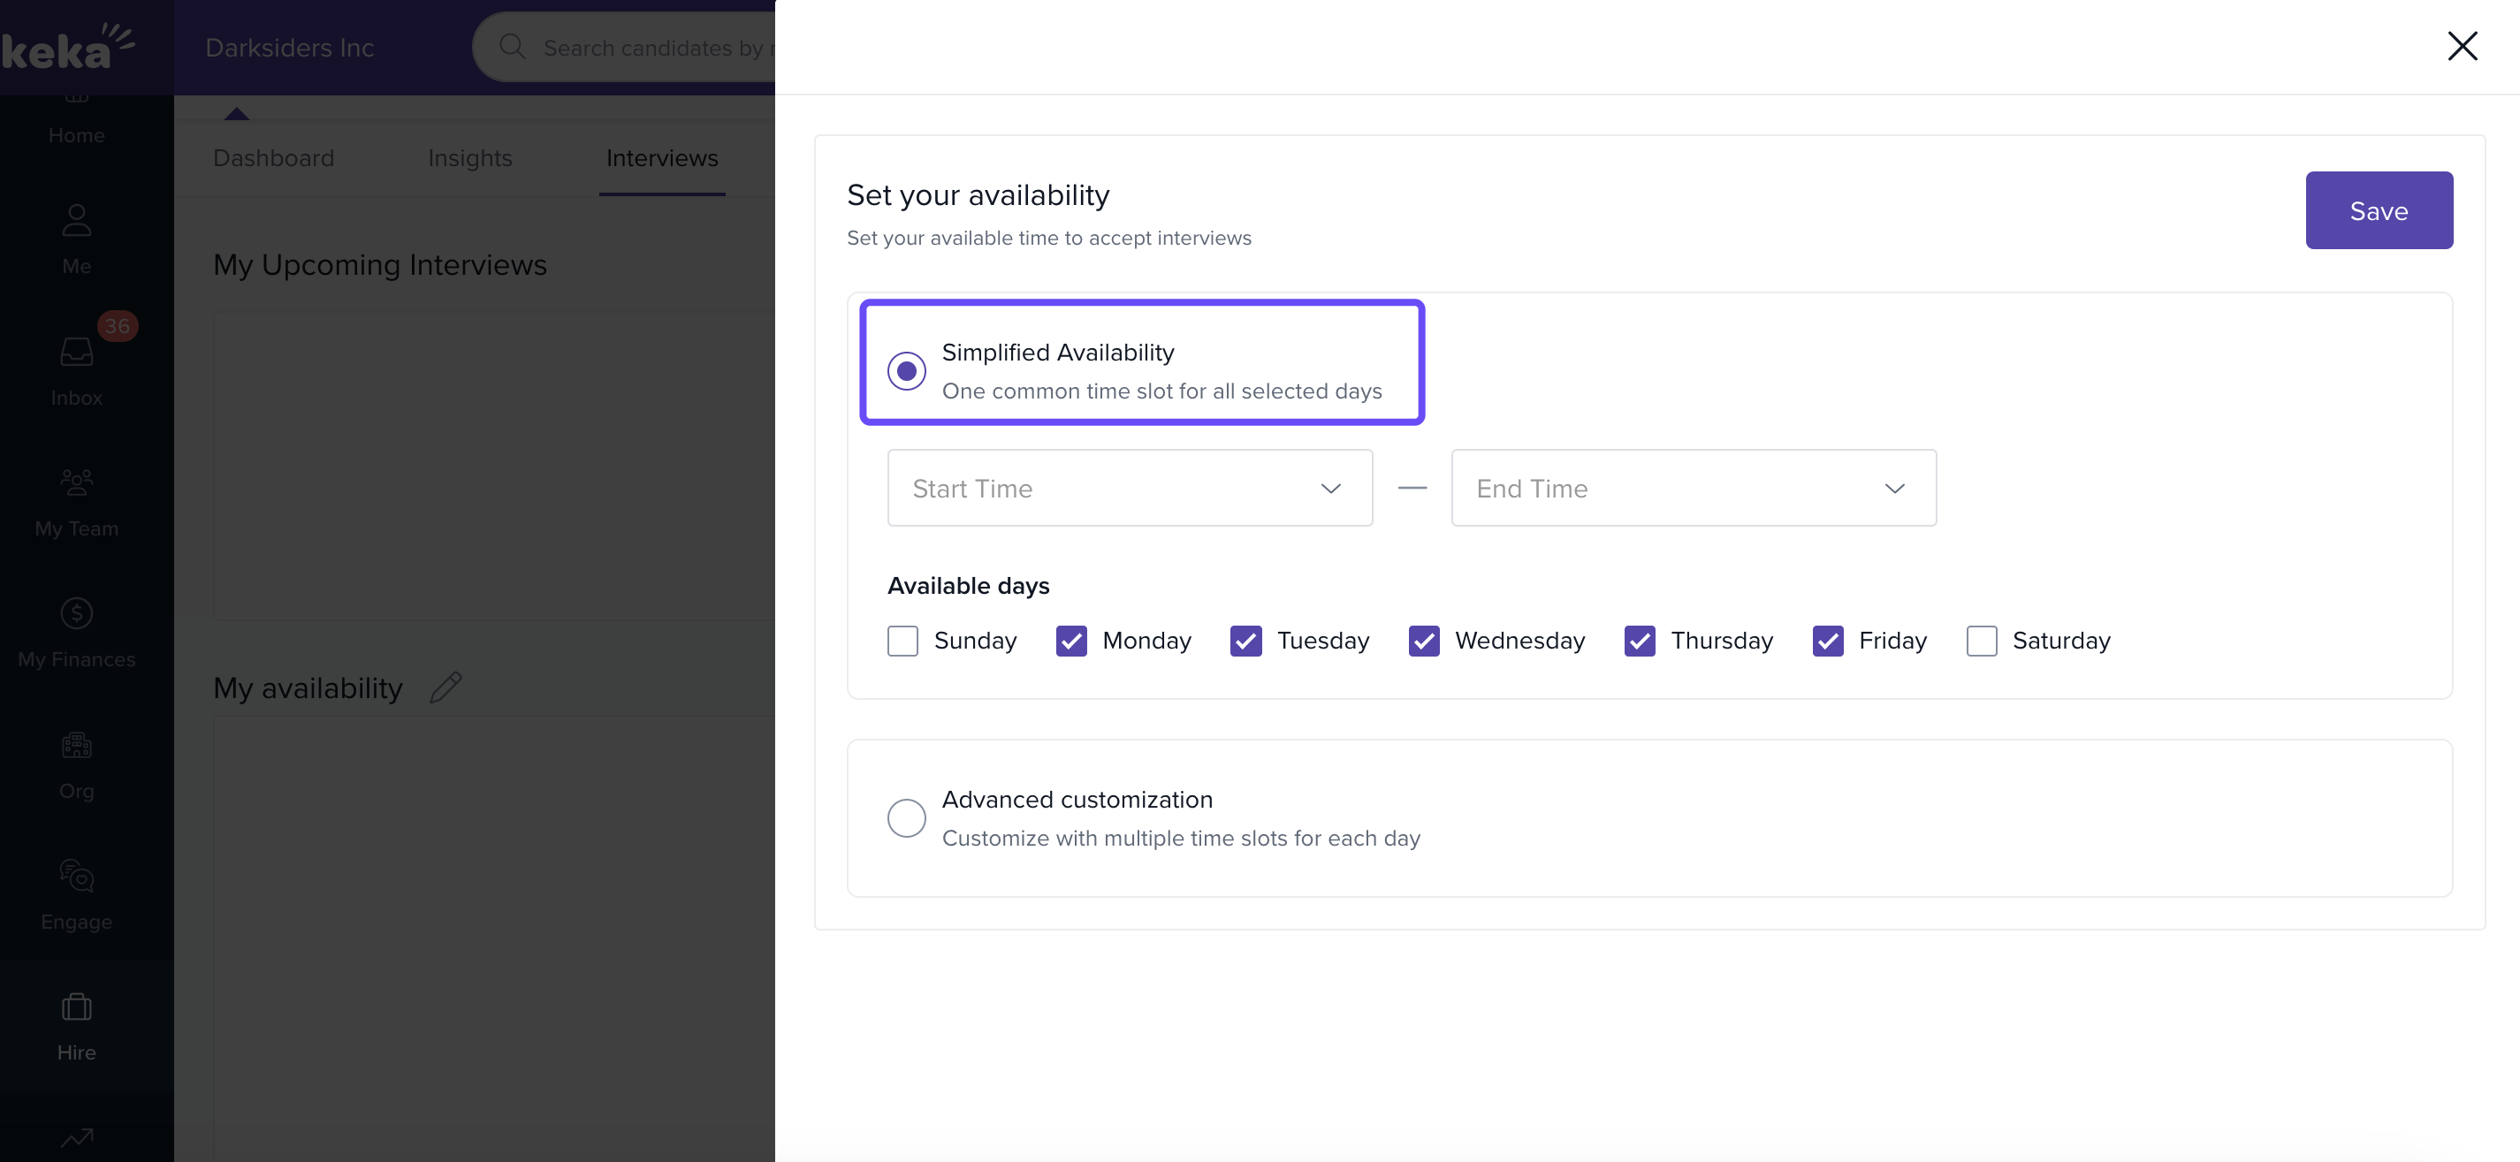The width and height of the screenshot is (2520, 1162).
Task: Click pencil icon beside My availability
Action: [x=445, y=687]
